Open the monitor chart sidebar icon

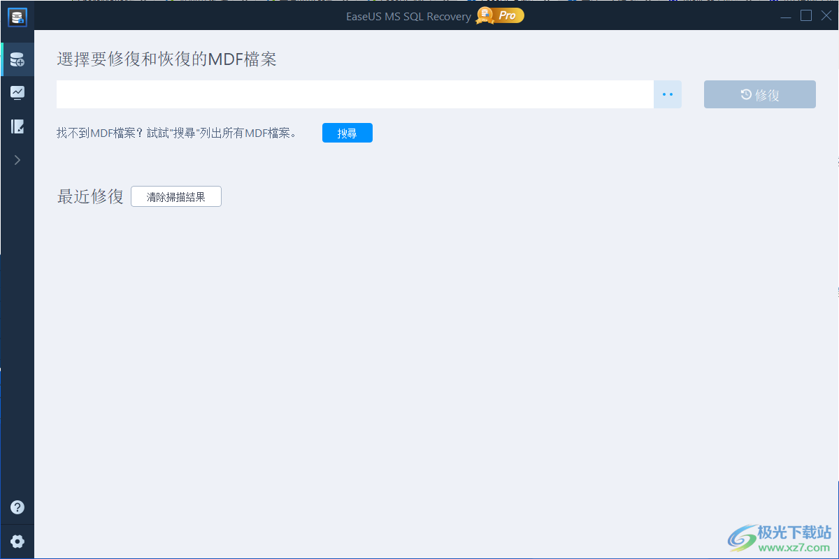pyautogui.click(x=17, y=93)
